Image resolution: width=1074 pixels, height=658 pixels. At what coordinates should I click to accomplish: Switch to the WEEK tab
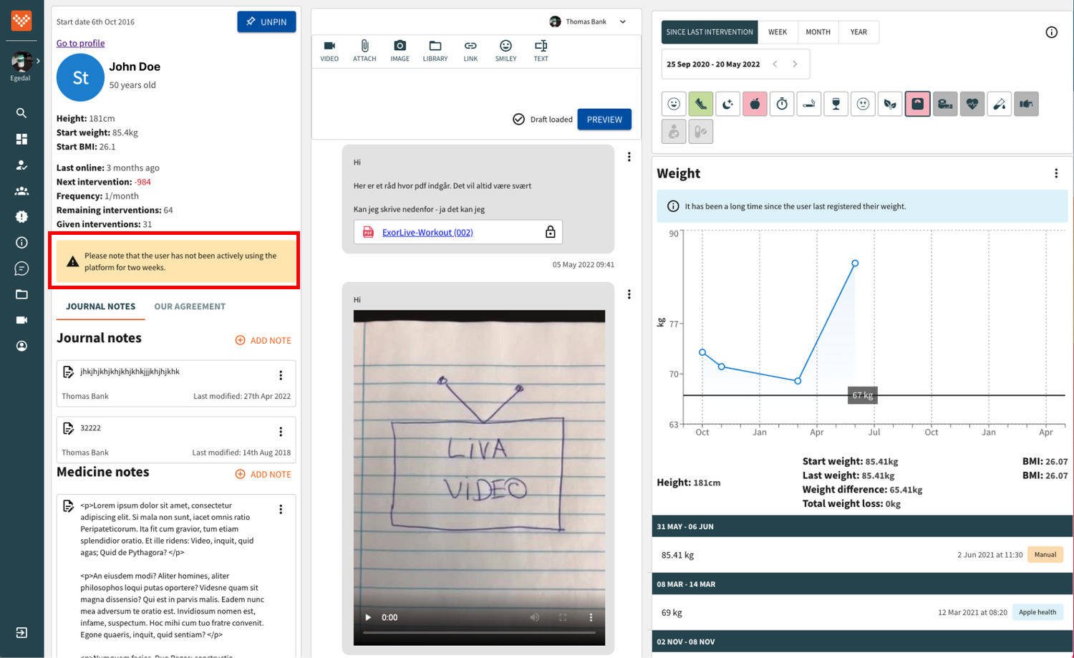click(x=778, y=32)
